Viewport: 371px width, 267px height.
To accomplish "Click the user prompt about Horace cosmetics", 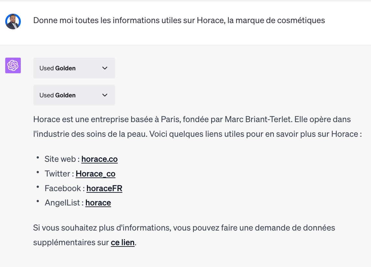I will pyautogui.click(x=179, y=21).
